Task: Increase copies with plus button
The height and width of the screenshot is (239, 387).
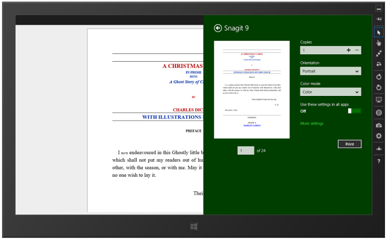Action: (x=348, y=50)
